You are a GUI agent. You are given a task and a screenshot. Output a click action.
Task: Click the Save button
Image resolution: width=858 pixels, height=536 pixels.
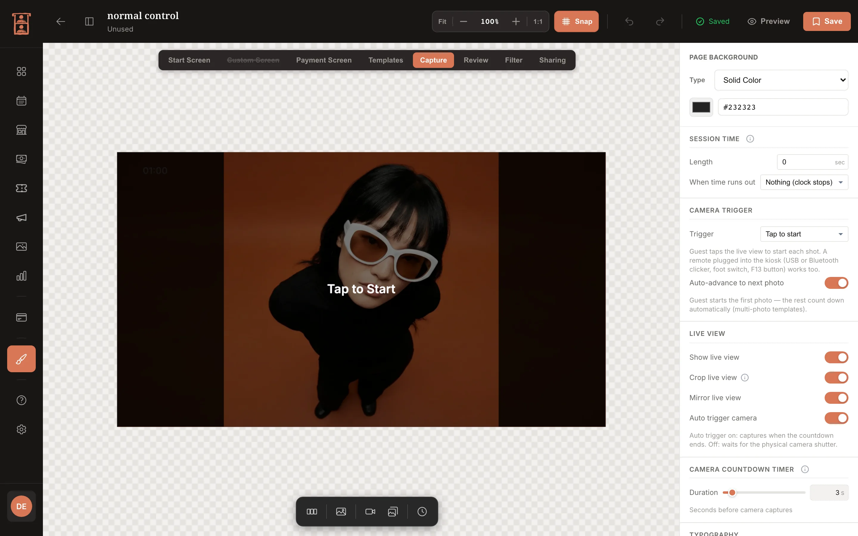click(826, 22)
